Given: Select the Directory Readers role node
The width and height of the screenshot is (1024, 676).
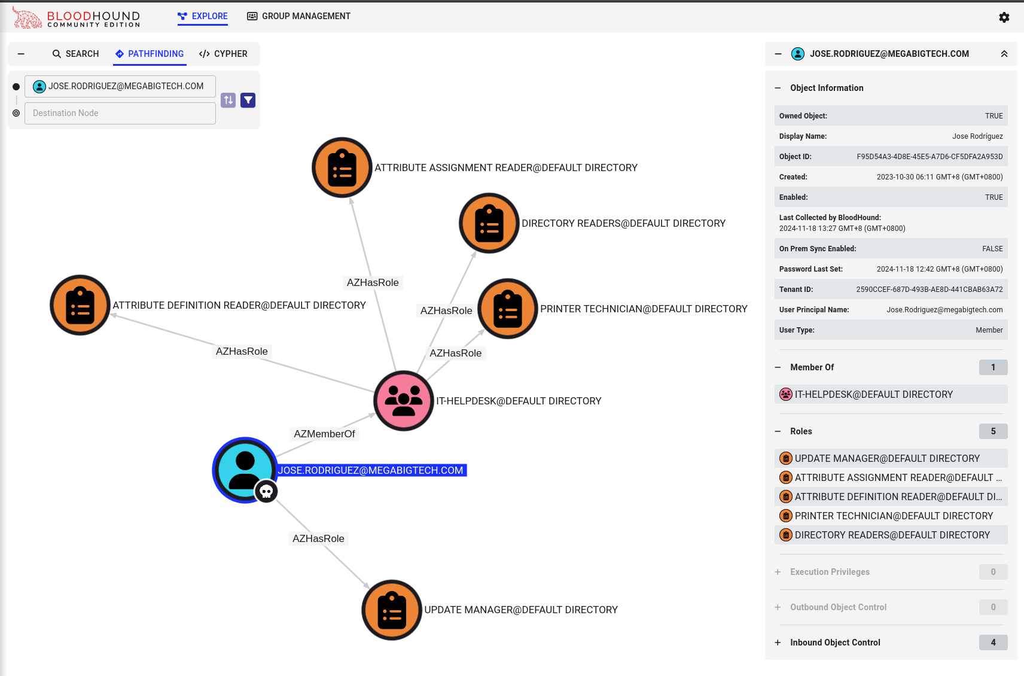Looking at the screenshot, I should coord(489,223).
